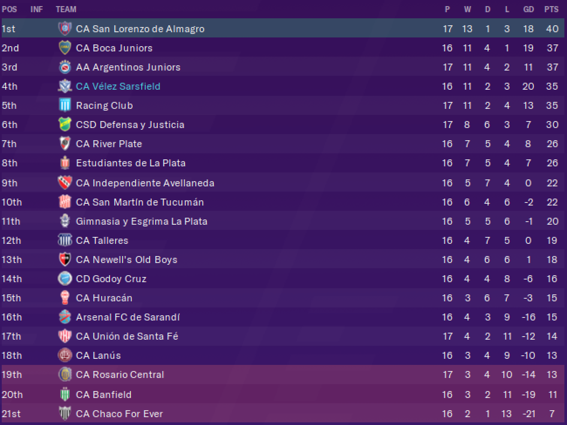Open Gimnasia y Esgrima La Plata link
The width and height of the screenshot is (567, 425).
142,221
